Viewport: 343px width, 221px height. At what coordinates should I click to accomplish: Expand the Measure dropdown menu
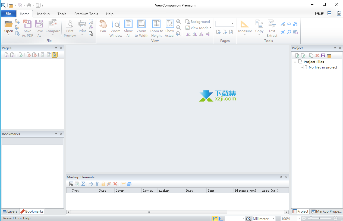[x=245, y=35]
